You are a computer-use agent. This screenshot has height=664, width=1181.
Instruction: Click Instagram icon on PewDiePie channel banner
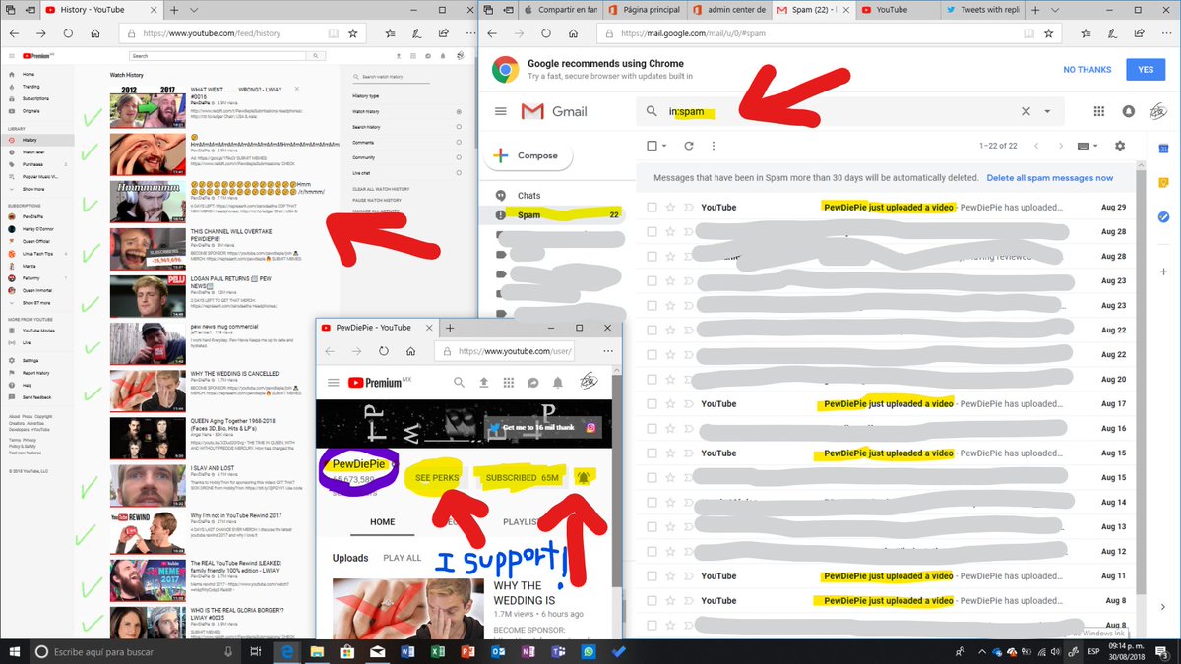coord(592,427)
